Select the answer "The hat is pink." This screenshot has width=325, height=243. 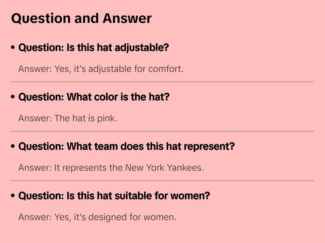68,118
